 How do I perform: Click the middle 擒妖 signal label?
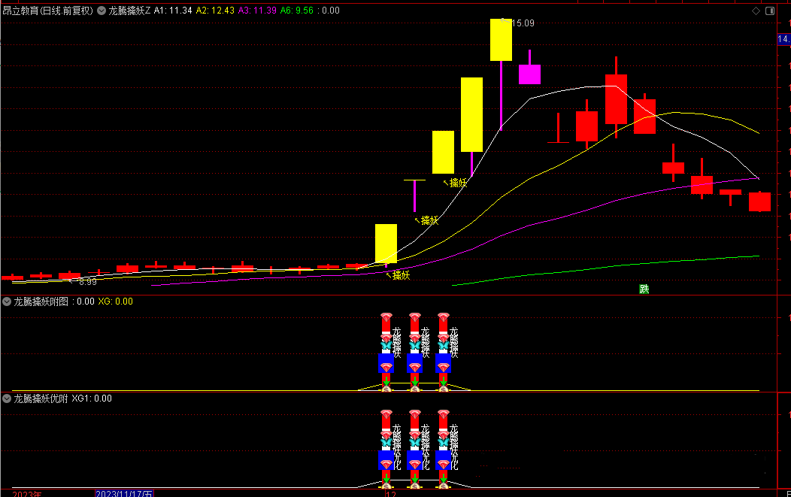point(429,220)
